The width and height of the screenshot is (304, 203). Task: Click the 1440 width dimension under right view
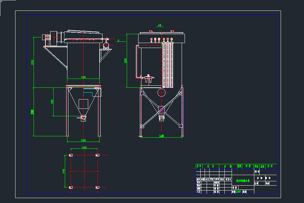coord(161,136)
